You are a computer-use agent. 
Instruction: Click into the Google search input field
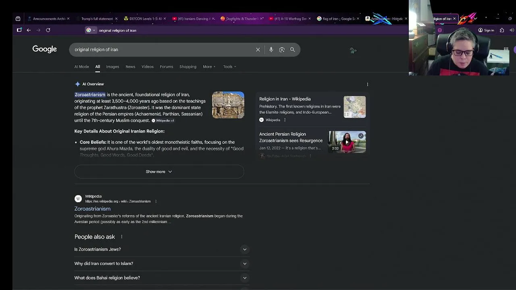click(x=163, y=50)
